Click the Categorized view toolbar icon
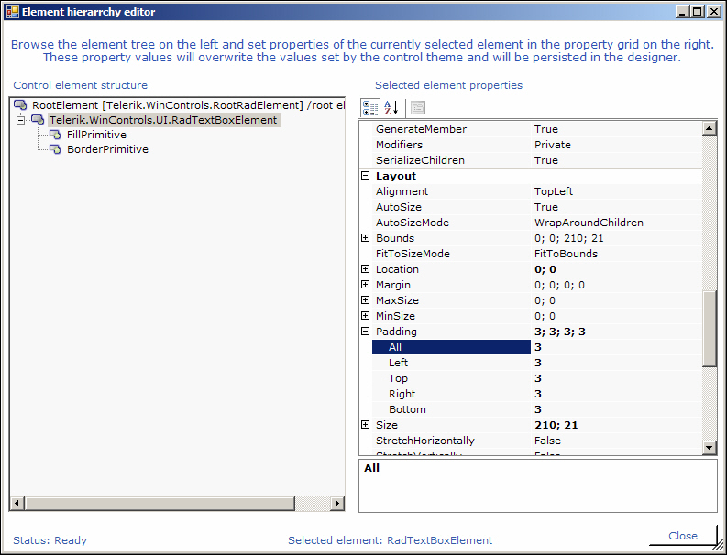 pyautogui.click(x=370, y=107)
